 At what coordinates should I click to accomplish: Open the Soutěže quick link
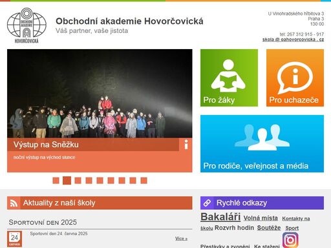[x=269, y=228]
